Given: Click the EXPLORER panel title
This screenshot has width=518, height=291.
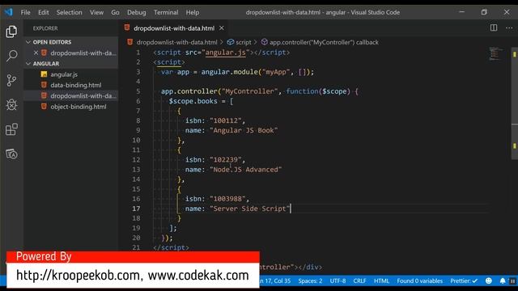Looking at the screenshot, I should [x=45, y=28].
